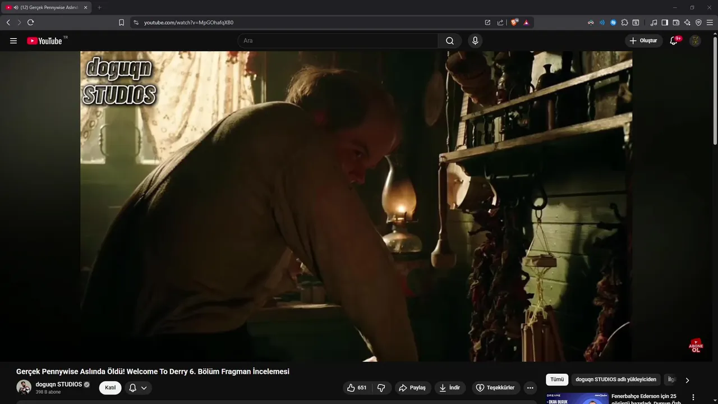Click the Ara search input field
Viewport: 718px width, 404px height.
click(x=338, y=40)
